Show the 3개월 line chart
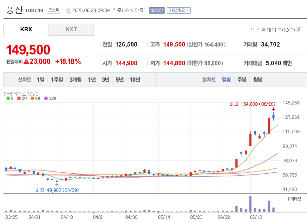The height and width of the screenshot is (222, 307). [75, 79]
